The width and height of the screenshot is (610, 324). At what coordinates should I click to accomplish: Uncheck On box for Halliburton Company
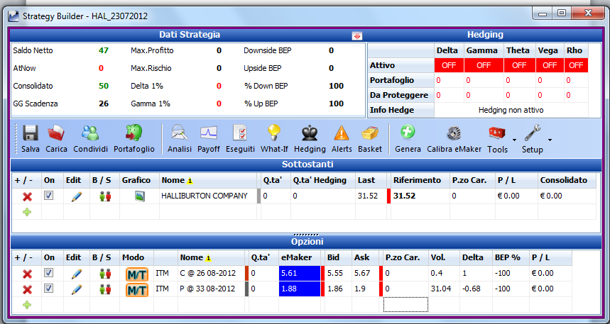tap(48, 196)
